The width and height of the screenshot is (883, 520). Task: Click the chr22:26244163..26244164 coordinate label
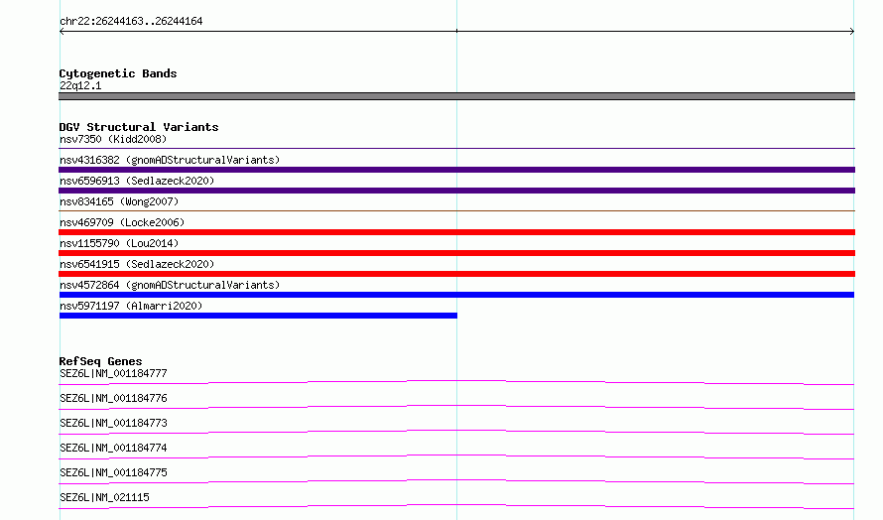point(131,21)
